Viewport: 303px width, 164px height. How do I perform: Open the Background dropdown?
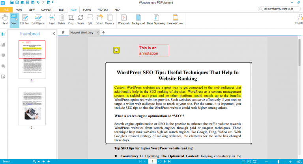pos(138,19)
